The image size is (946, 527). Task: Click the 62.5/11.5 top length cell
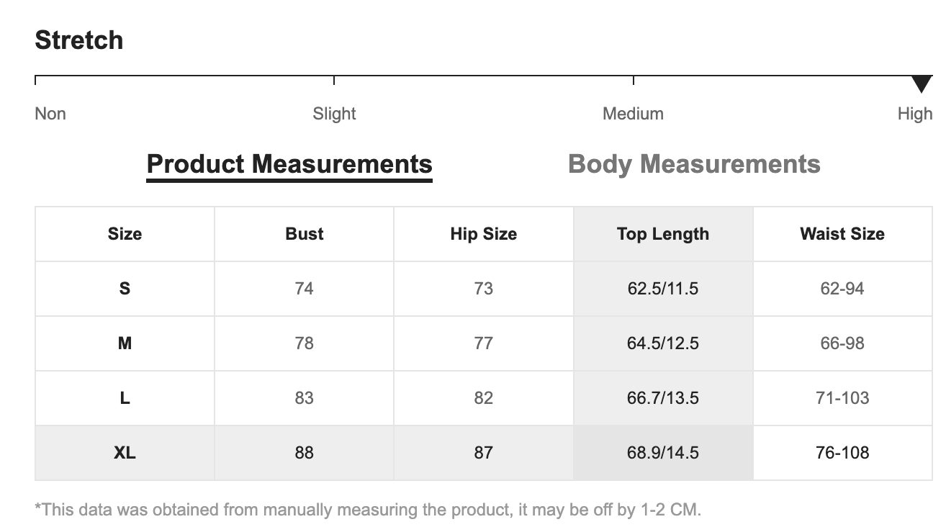(x=662, y=289)
